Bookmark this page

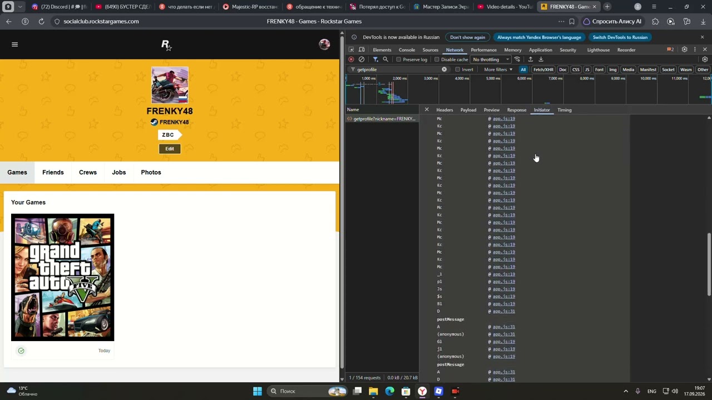pyautogui.click(x=572, y=22)
